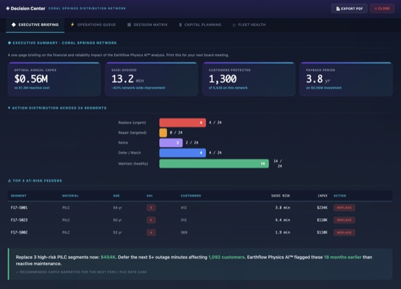The width and height of the screenshot is (401, 289).
Task: Click the Customers Protected 1,300 card
Action: (x=249, y=79)
